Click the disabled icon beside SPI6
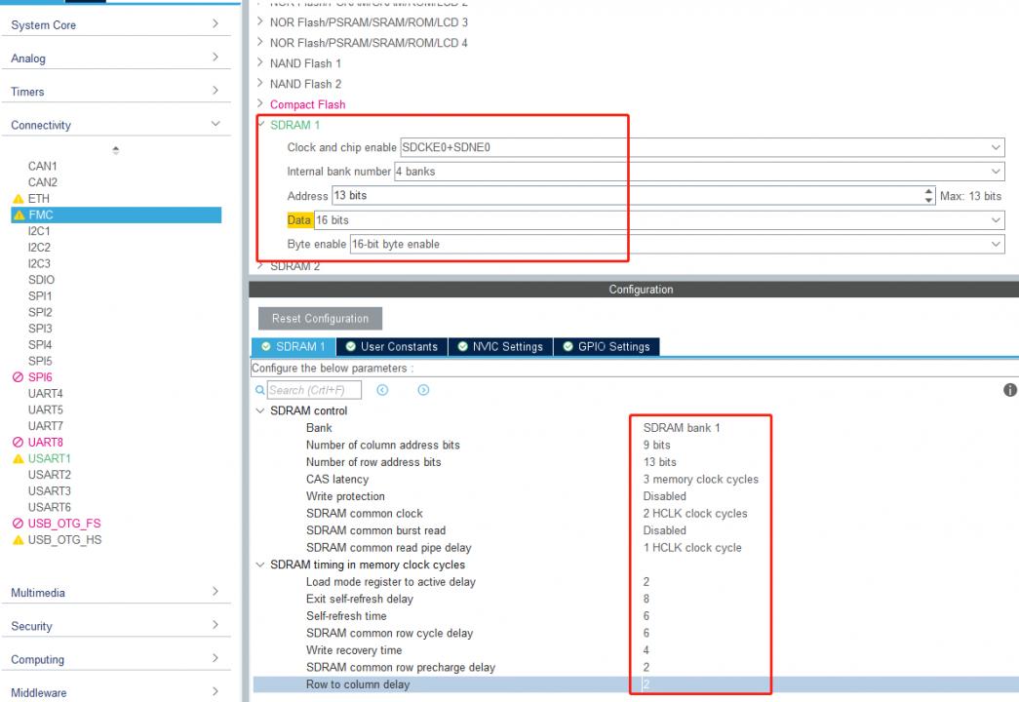1019x702 pixels. [x=17, y=377]
